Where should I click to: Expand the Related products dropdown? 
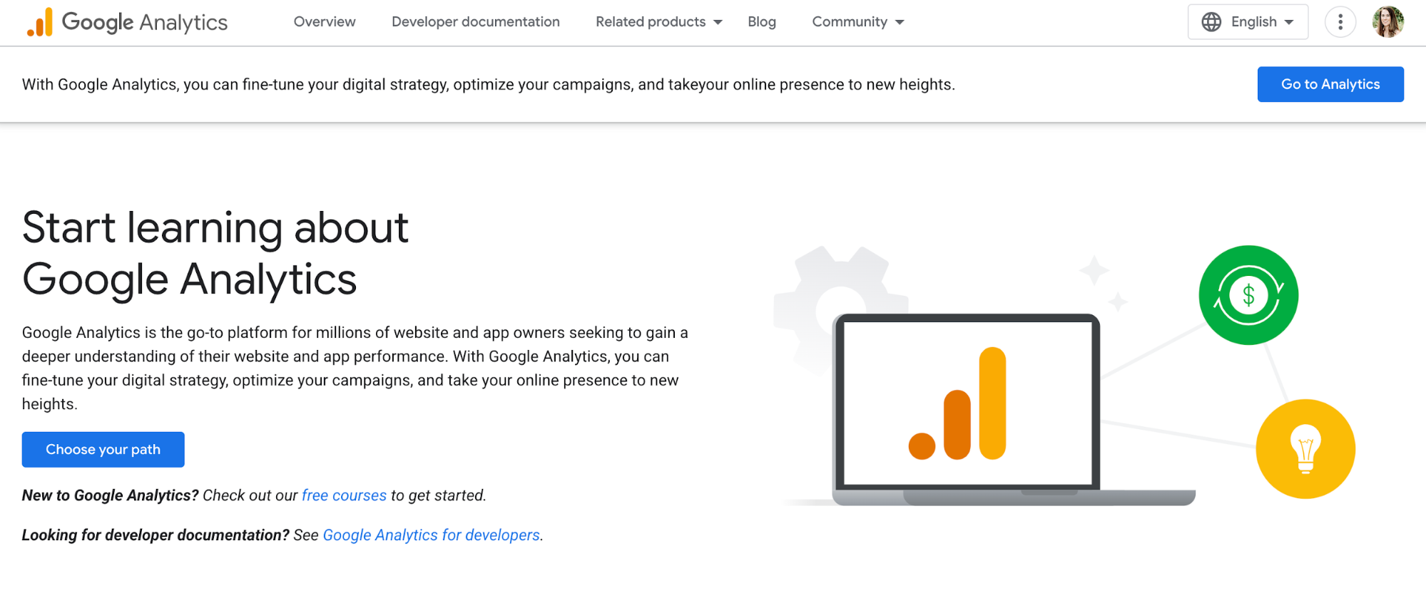[x=659, y=22]
